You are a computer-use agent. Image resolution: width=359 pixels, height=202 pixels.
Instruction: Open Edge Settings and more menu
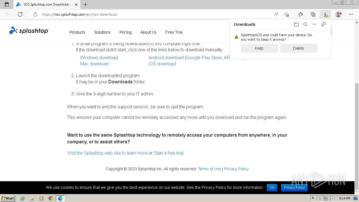[x=351, y=14]
